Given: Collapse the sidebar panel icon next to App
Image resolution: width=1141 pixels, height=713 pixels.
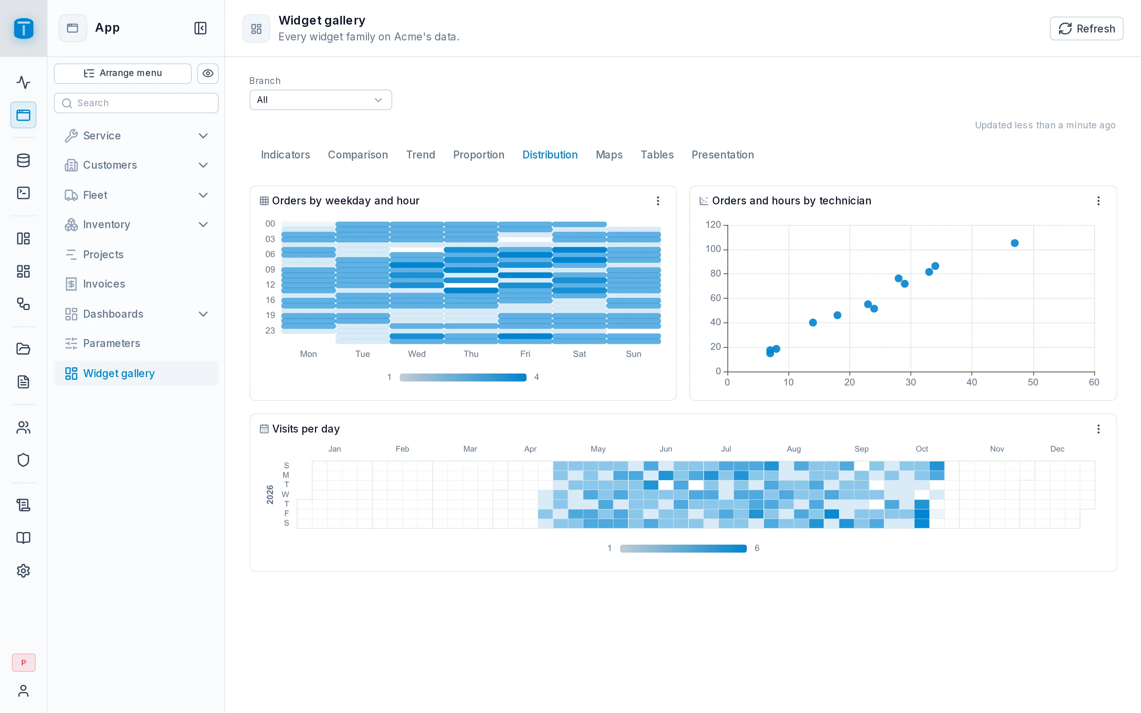Looking at the screenshot, I should pos(200,28).
